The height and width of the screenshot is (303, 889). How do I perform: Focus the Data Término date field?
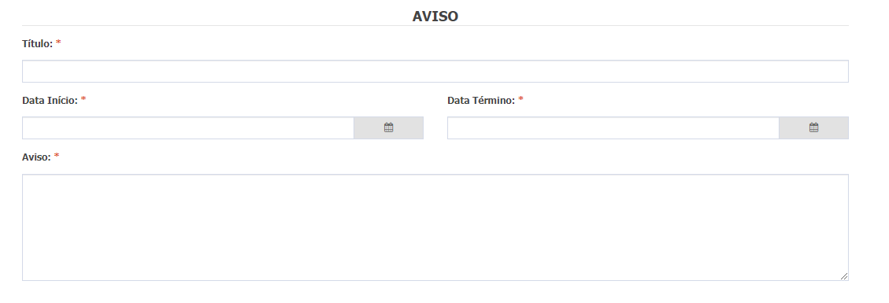(x=613, y=128)
